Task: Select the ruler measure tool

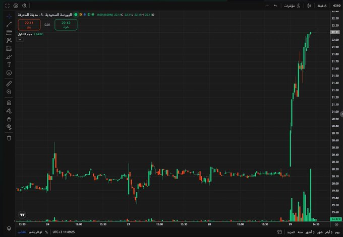Action: tap(9, 84)
